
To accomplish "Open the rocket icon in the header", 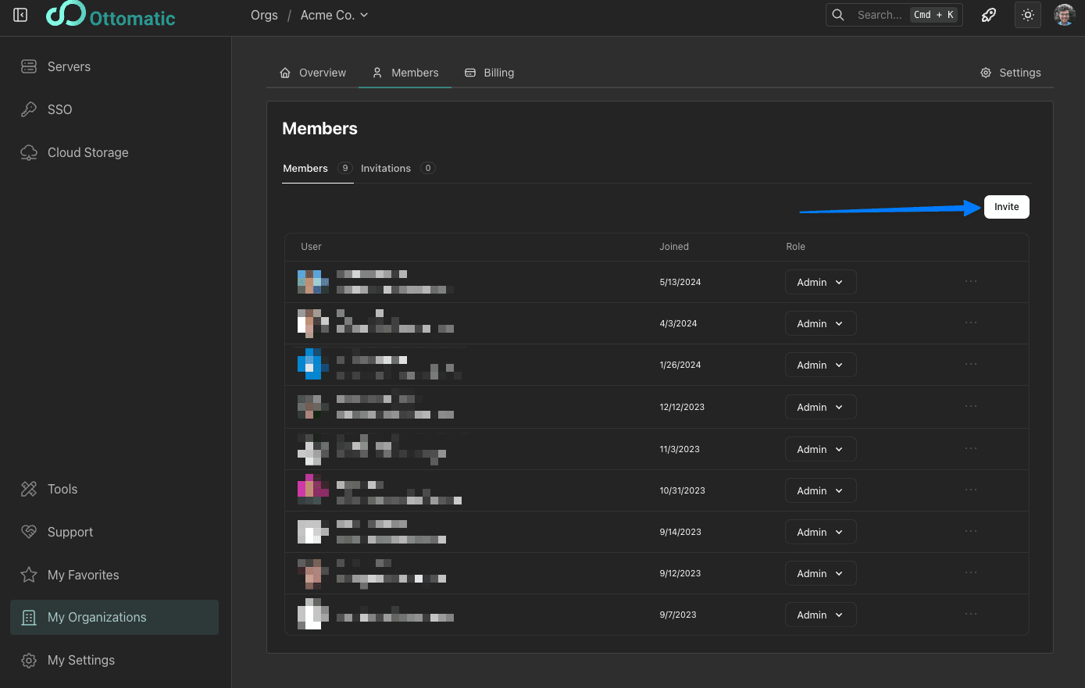I will 989,15.
